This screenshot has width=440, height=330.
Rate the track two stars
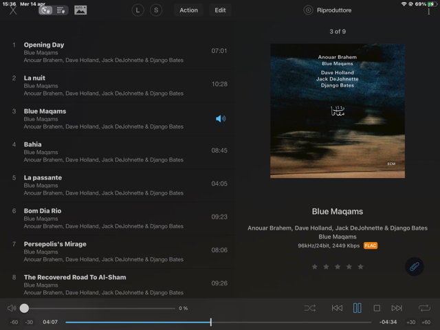[x=326, y=267]
